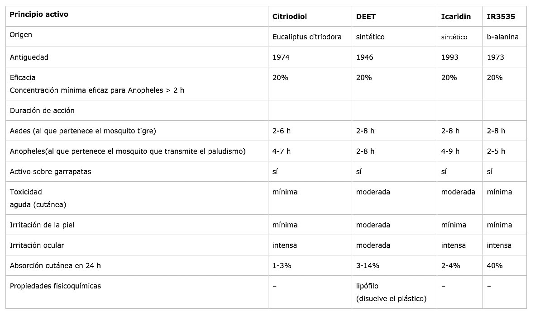Select the '3-14%' absorption cell
Viewport: 535px width, 316px height.
point(368,266)
